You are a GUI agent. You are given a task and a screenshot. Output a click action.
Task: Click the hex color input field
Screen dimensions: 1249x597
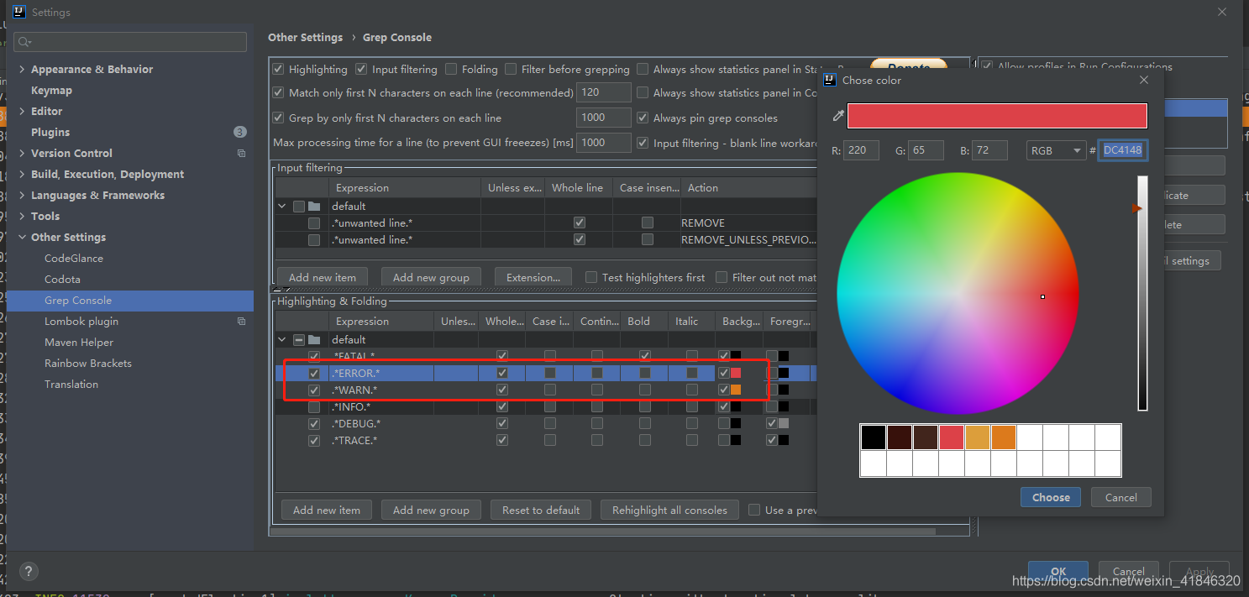click(1122, 150)
